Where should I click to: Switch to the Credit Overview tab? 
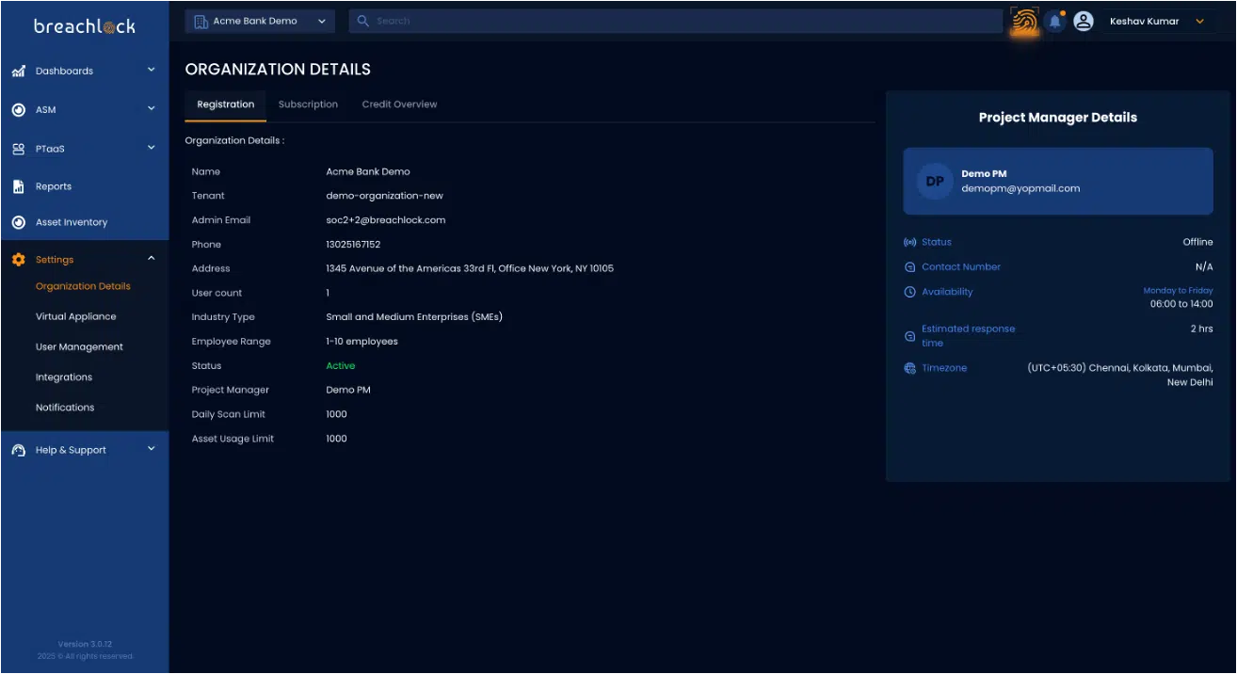click(399, 104)
